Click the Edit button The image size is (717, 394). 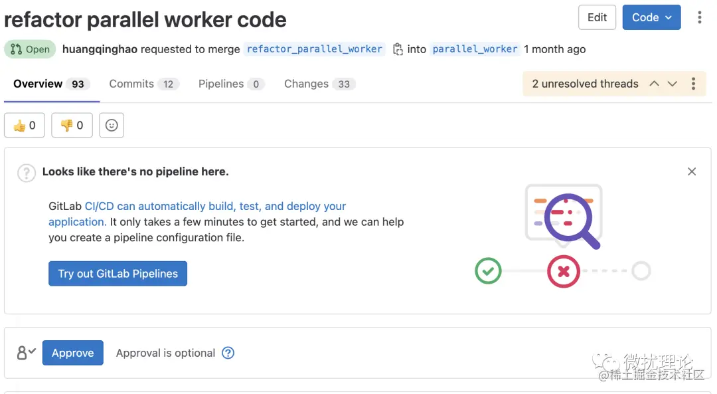pyautogui.click(x=597, y=17)
